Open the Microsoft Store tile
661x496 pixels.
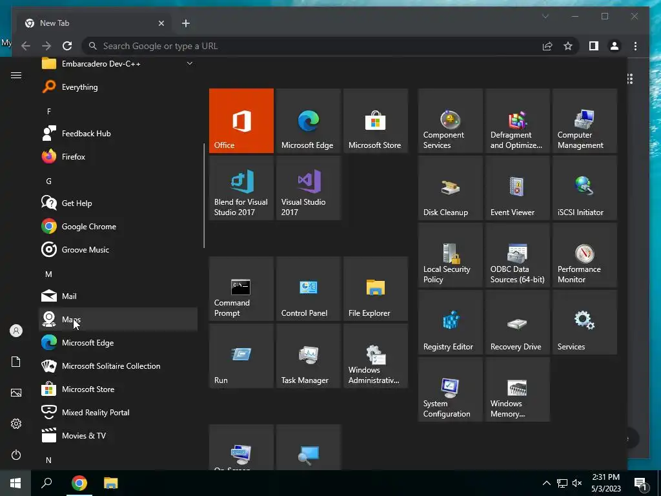click(376, 121)
